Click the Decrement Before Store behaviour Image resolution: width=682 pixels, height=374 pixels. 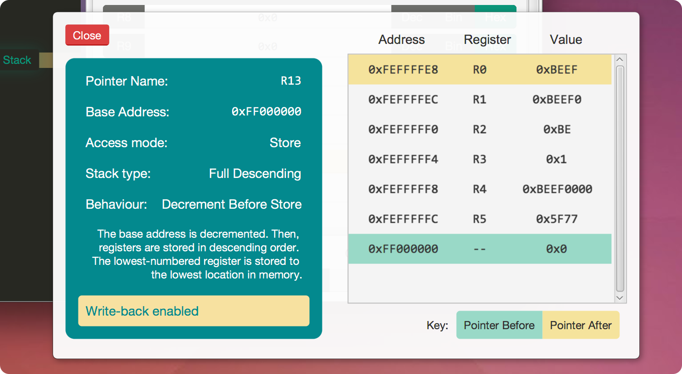point(232,204)
